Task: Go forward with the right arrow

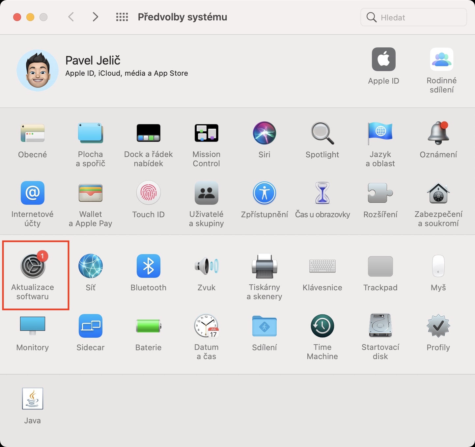Action: tap(96, 17)
